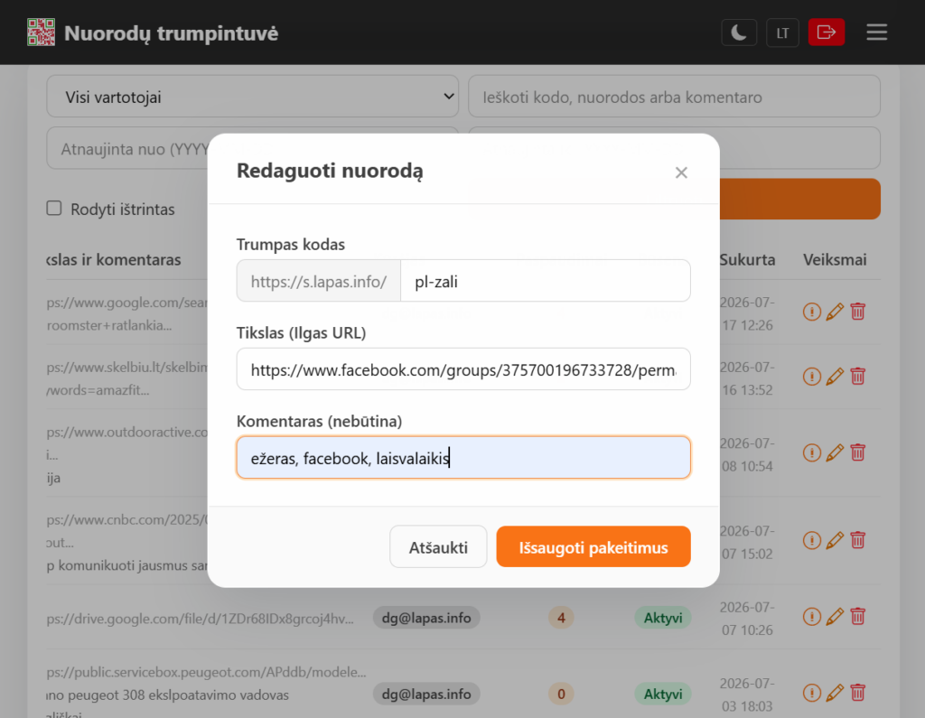The height and width of the screenshot is (718, 925).
Task: Click Aktyvi status in drive.google row
Action: point(663,618)
